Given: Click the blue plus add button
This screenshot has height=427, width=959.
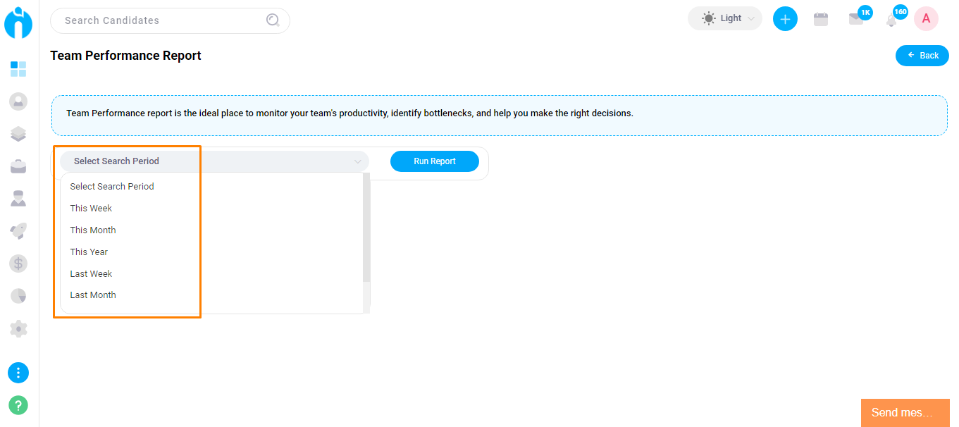Looking at the screenshot, I should click(785, 19).
